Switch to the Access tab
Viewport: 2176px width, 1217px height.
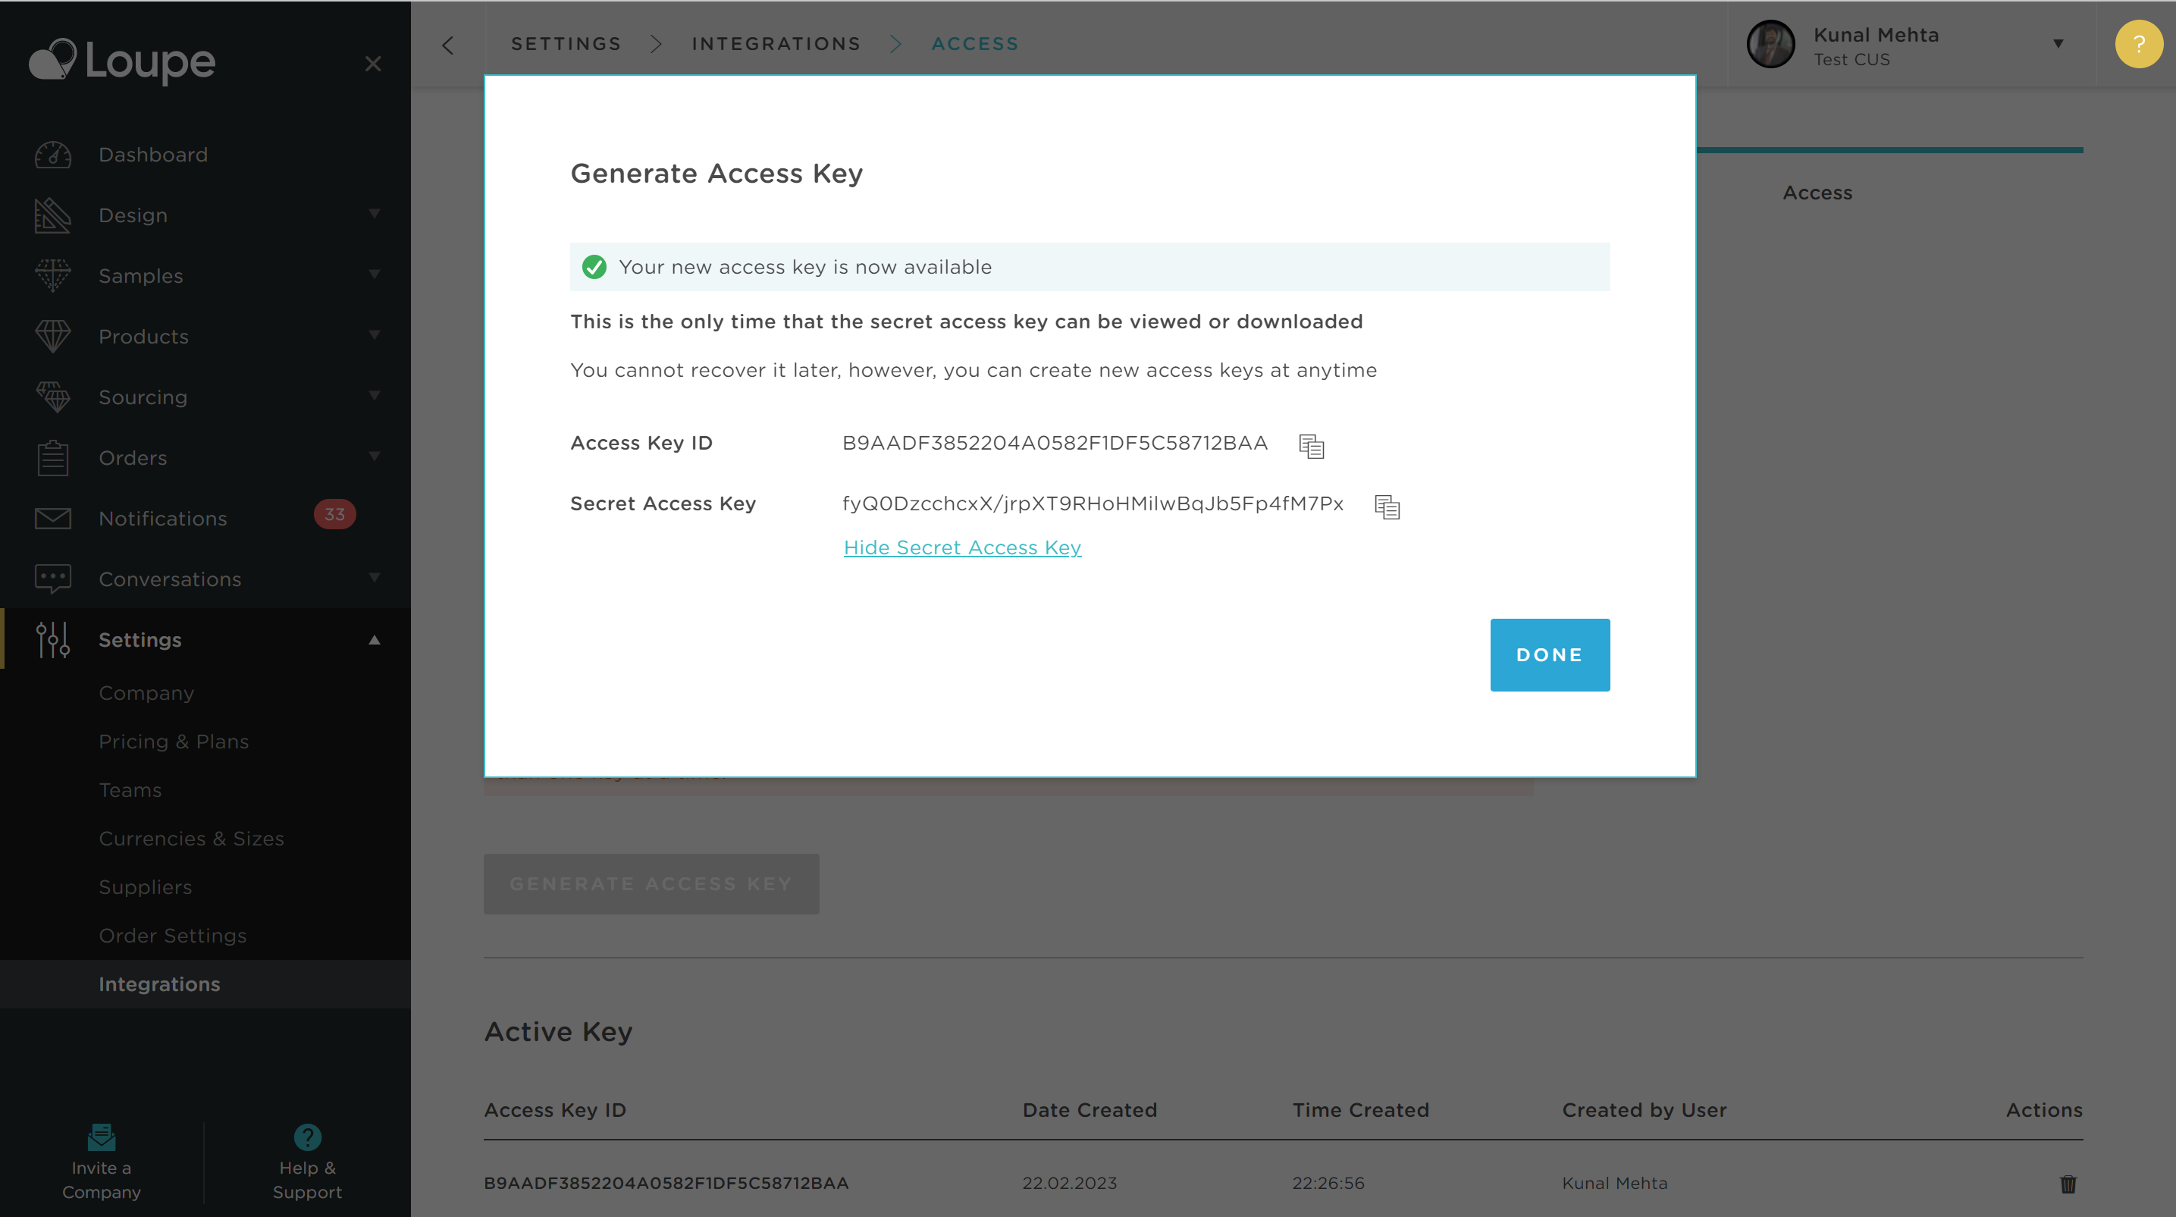pos(1817,193)
